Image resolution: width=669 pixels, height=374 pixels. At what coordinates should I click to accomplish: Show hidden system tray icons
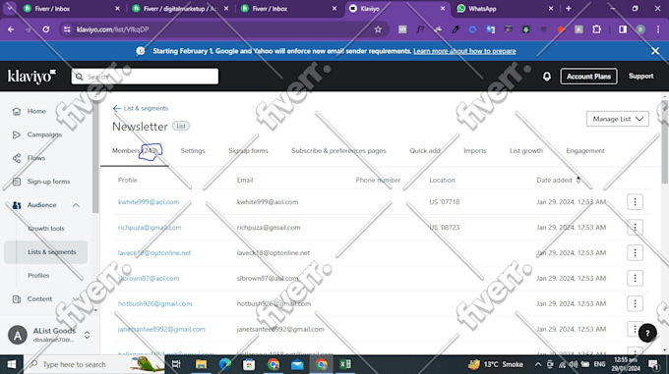point(537,364)
